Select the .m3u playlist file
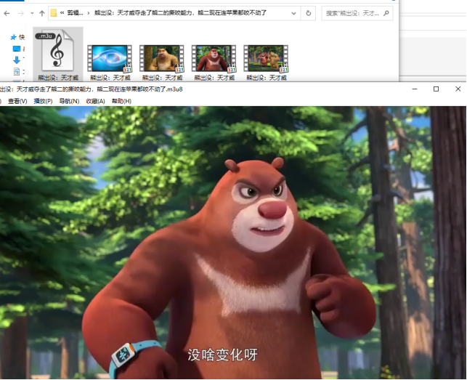 tap(58, 54)
